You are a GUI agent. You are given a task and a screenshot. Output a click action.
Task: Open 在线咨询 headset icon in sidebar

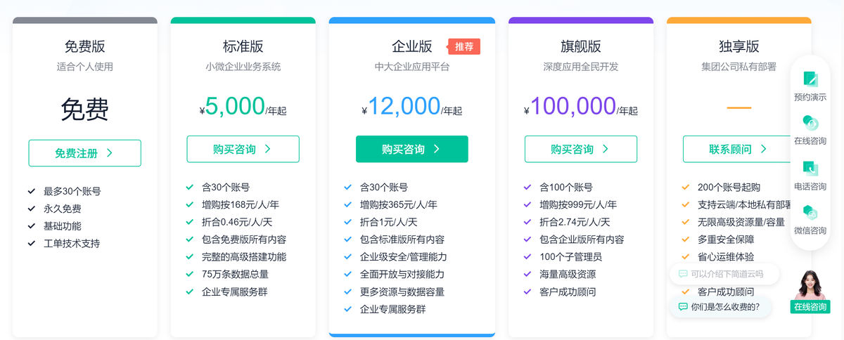[x=810, y=123]
